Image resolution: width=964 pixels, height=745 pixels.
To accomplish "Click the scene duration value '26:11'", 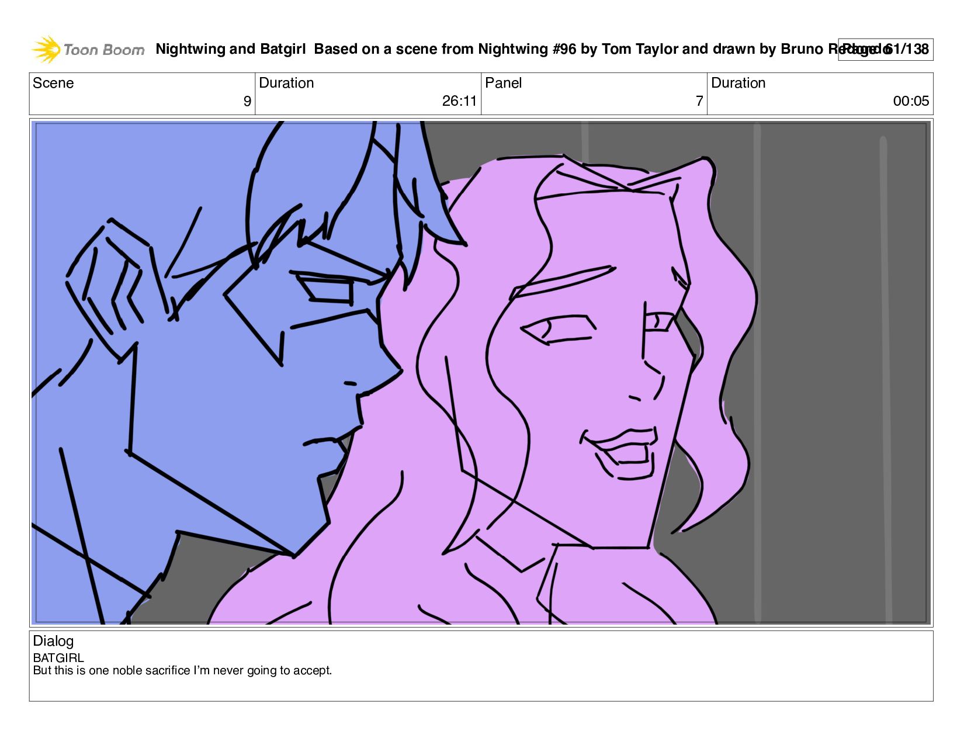I will coord(459,101).
